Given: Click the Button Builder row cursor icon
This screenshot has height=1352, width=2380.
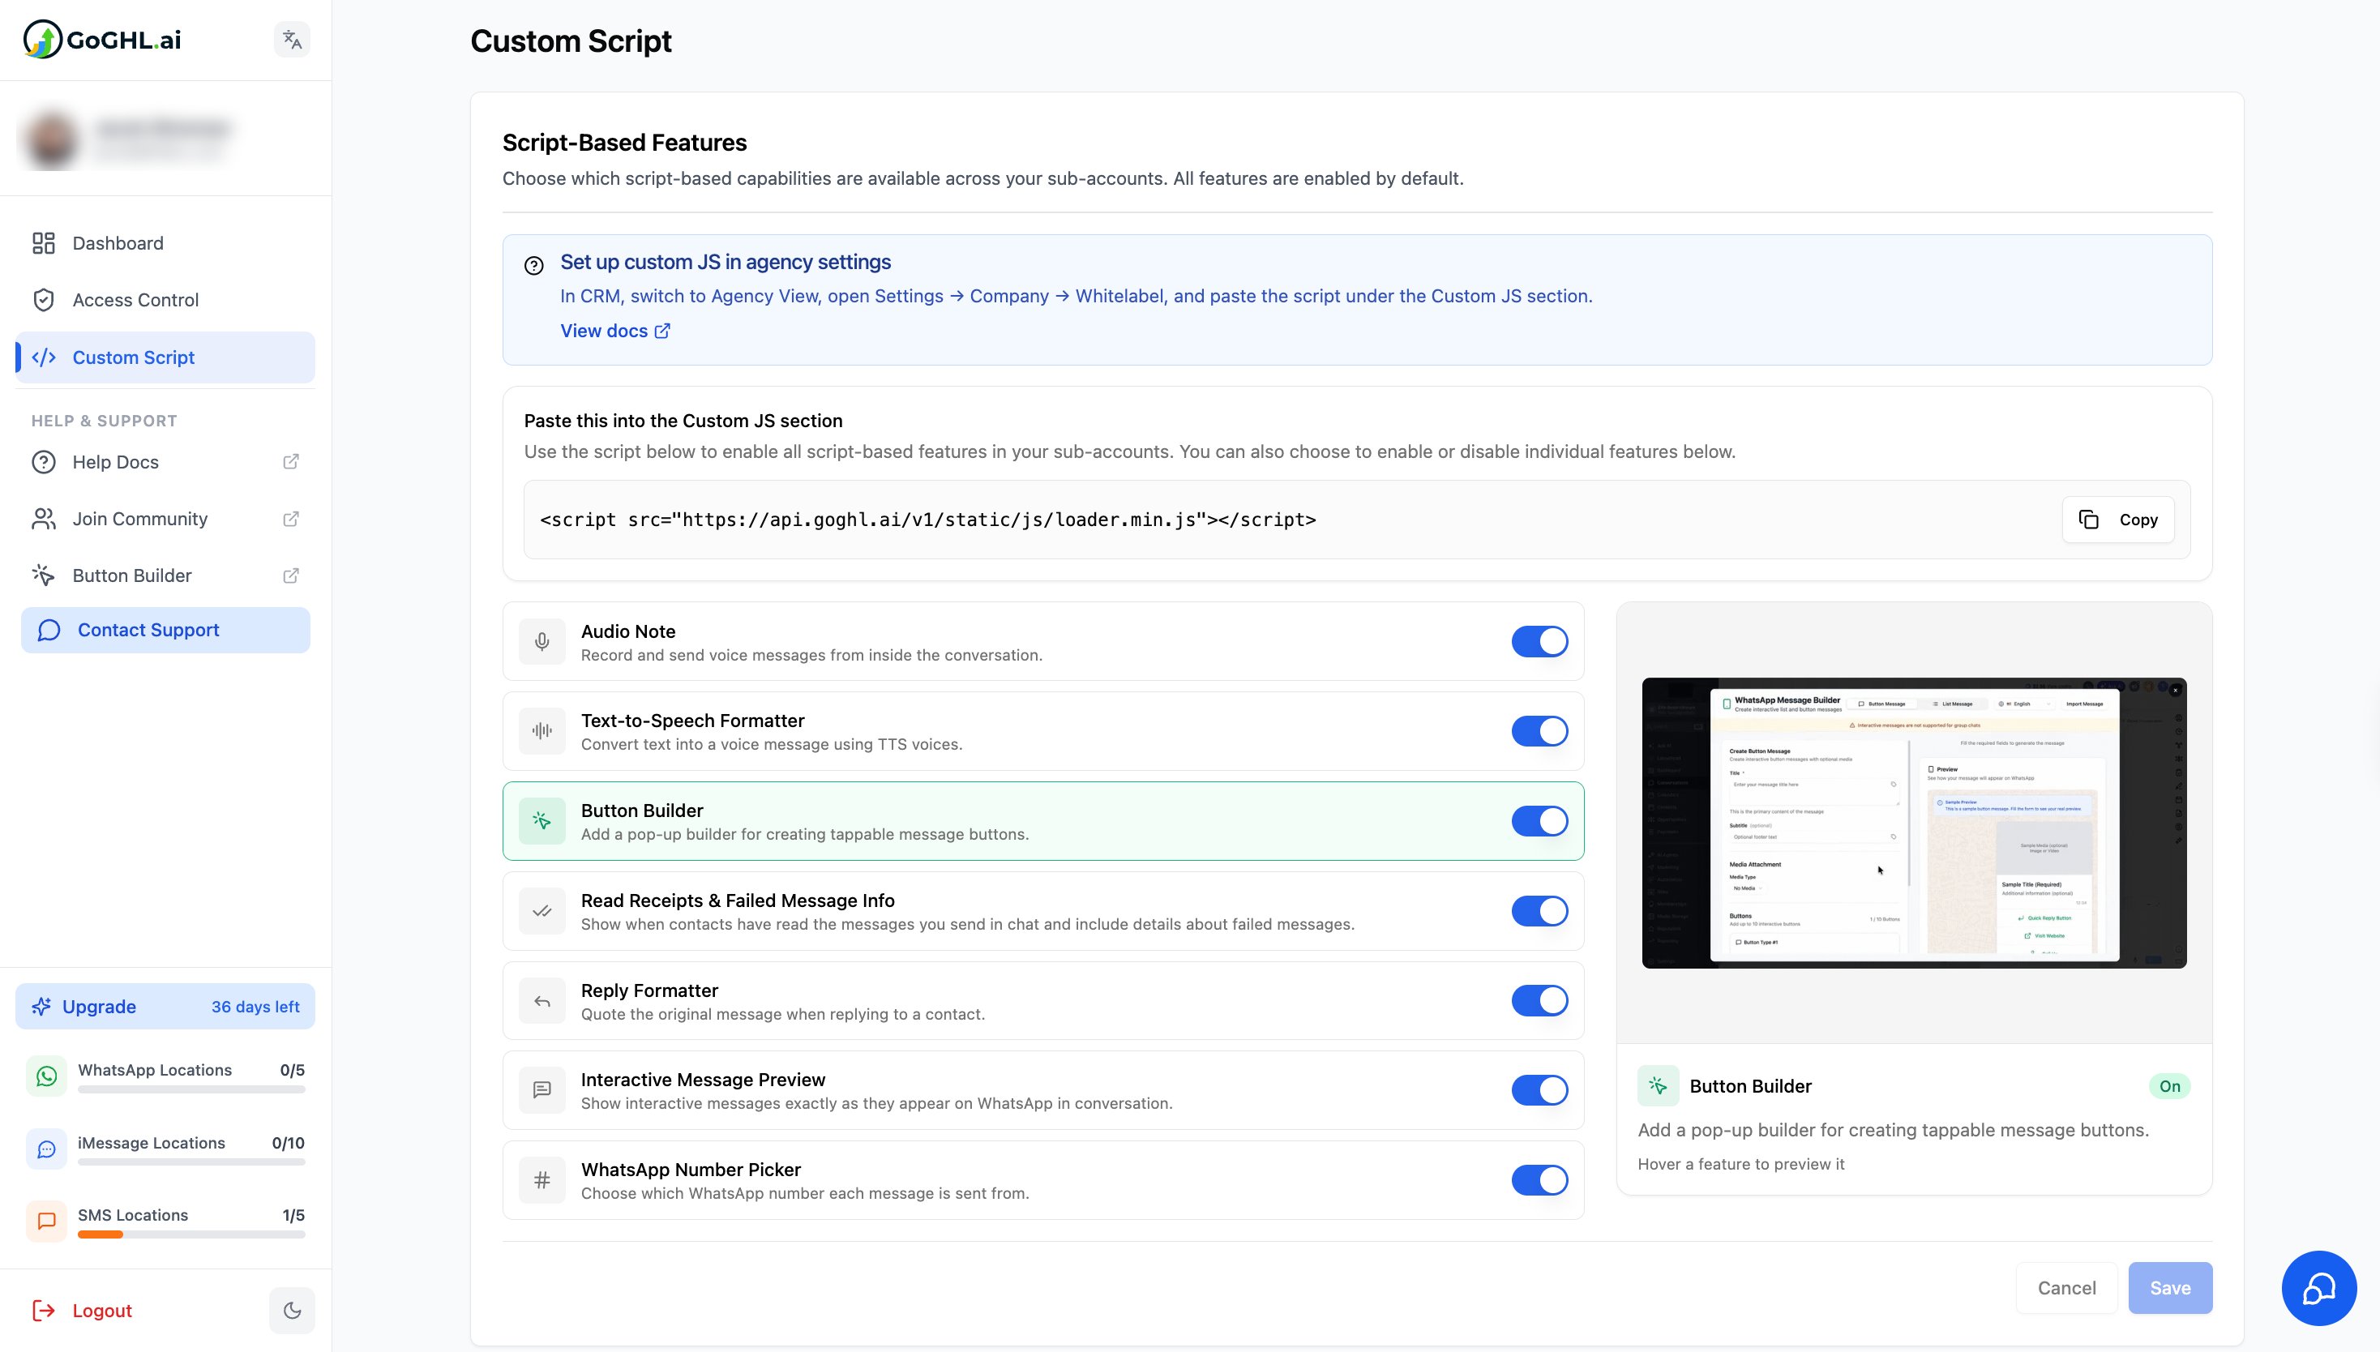Looking at the screenshot, I should point(542,821).
